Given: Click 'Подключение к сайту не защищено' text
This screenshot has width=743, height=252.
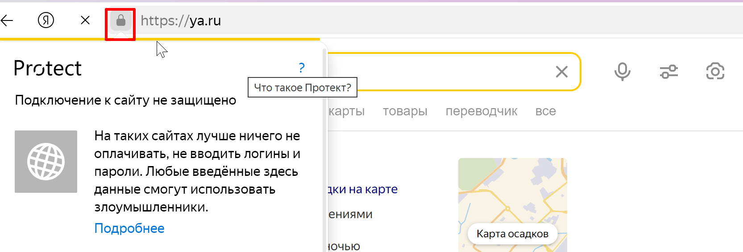Looking at the screenshot, I should [x=125, y=100].
